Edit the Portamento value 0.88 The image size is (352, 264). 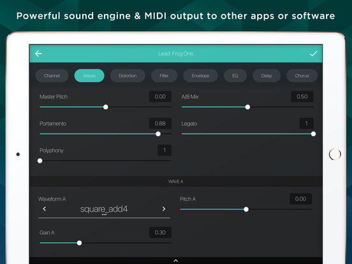tap(160, 124)
